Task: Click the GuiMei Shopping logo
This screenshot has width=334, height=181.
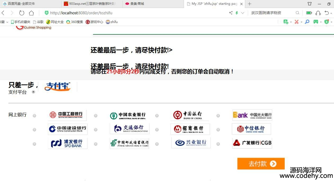Action: pyautogui.click(x=34, y=27)
